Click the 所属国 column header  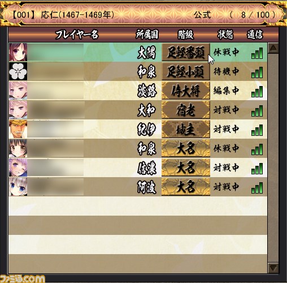pos(147,35)
